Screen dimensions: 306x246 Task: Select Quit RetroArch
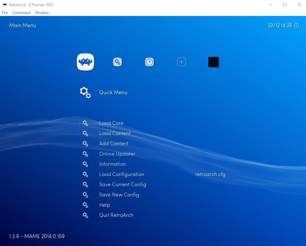tap(116, 215)
